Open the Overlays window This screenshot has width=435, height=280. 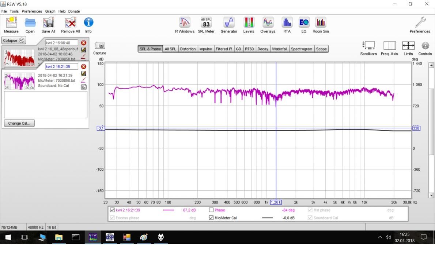coord(268,25)
